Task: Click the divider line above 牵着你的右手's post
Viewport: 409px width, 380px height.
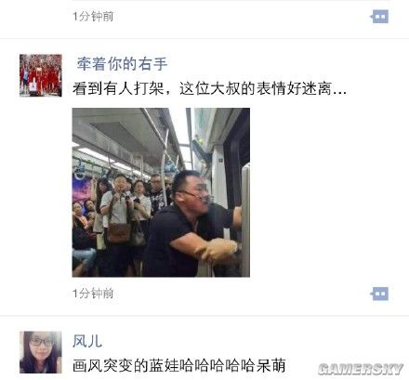Action: pyautogui.click(x=204, y=38)
